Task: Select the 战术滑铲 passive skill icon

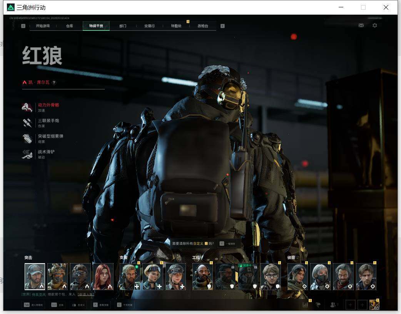Action: (27, 154)
